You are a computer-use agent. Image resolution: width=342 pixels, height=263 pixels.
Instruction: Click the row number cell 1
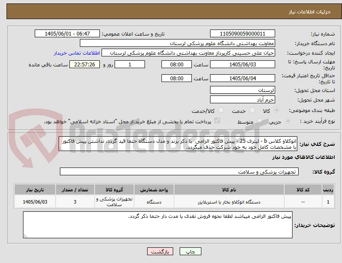(x=328, y=202)
